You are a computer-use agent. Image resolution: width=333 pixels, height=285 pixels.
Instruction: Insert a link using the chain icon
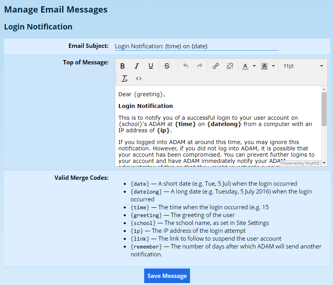click(x=216, y=66)
